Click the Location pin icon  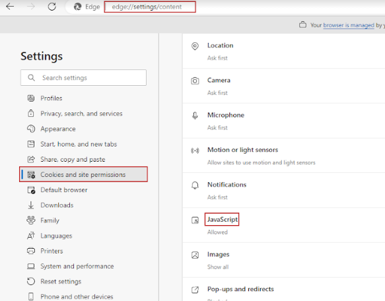tap(195, 46)
